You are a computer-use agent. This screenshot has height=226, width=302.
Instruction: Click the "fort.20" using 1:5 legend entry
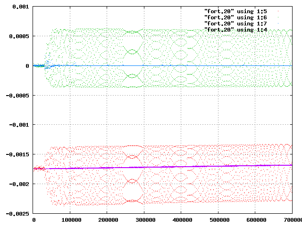[235, 11]
